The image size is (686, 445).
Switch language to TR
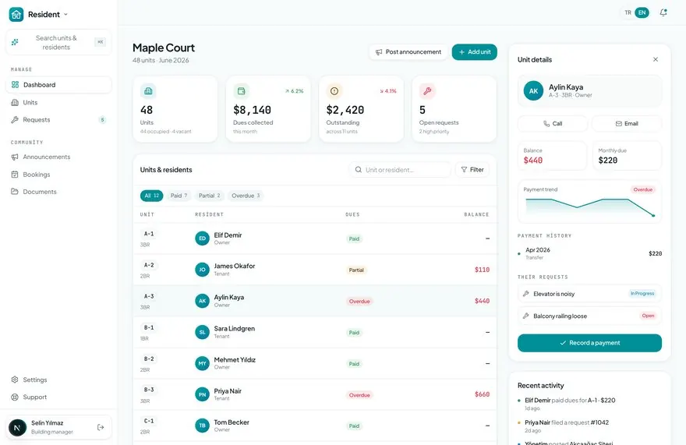click(x=628, y=12)
